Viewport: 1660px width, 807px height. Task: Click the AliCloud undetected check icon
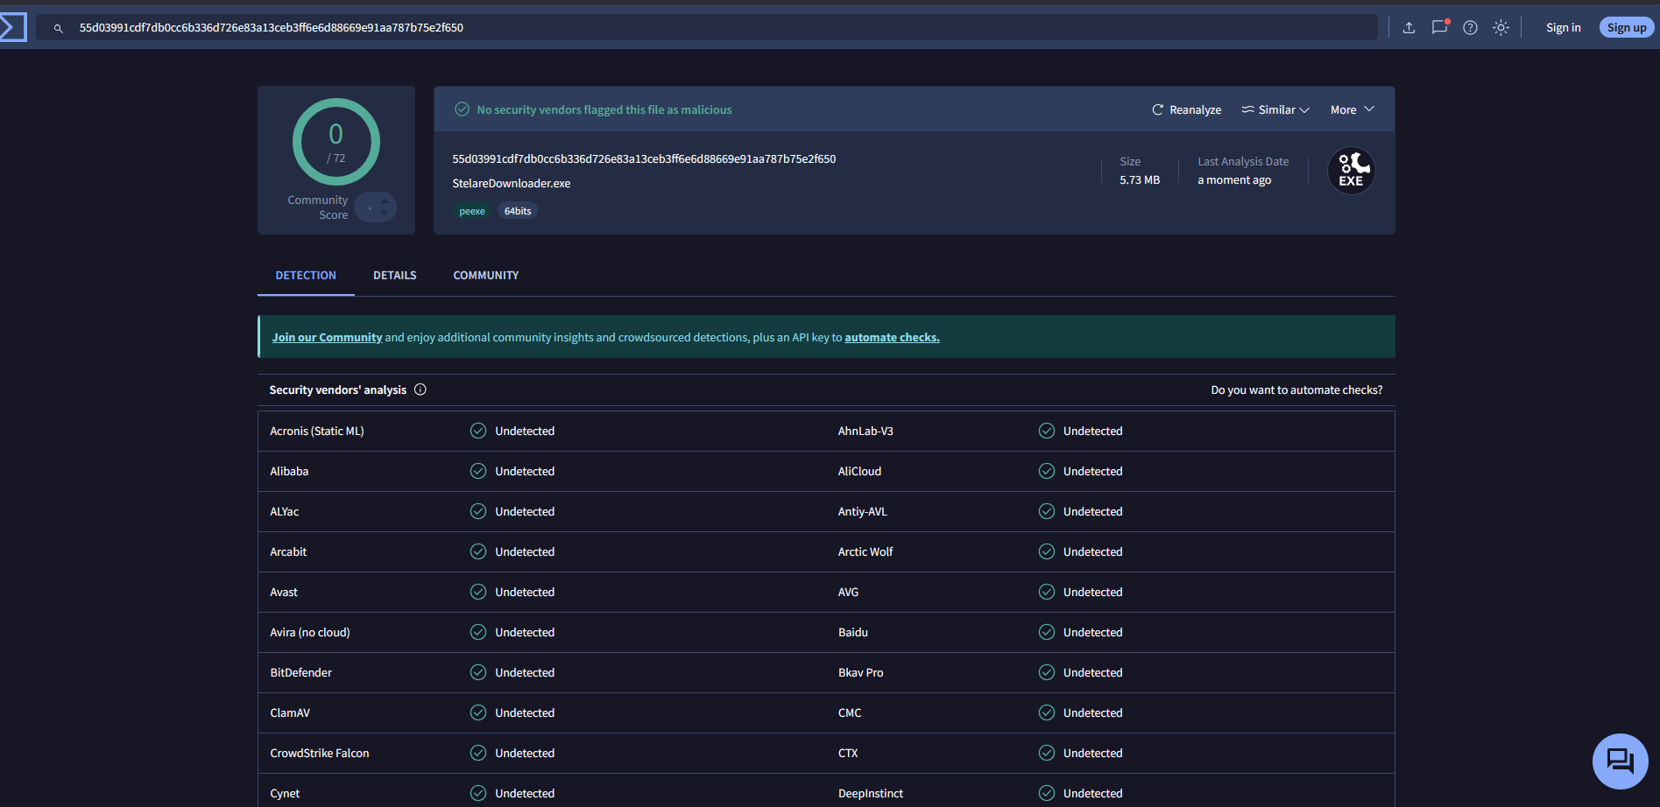tap(1047, 471)
